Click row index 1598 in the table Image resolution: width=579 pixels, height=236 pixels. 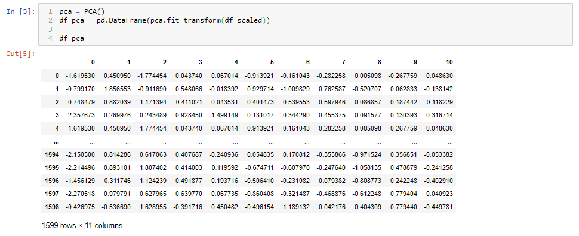52,207
